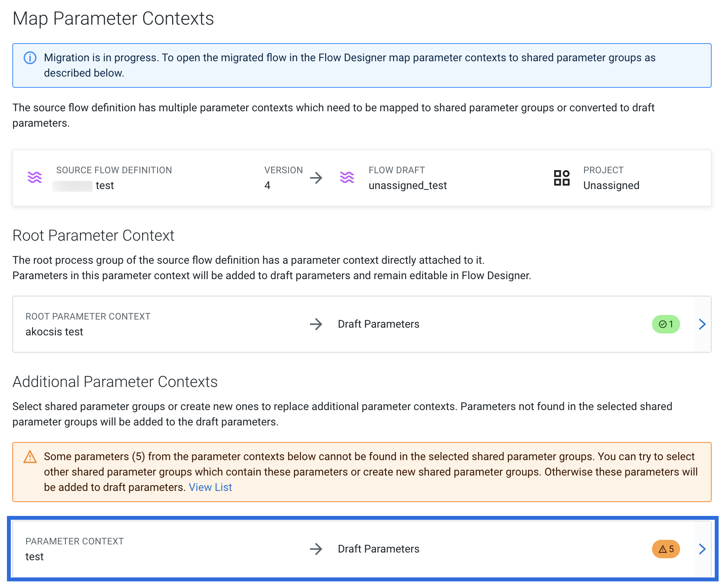The width and height of the screenshot is (724, 586).
Task: Click Draft Parameters in root context row
Action: click(x=379, y=324)
